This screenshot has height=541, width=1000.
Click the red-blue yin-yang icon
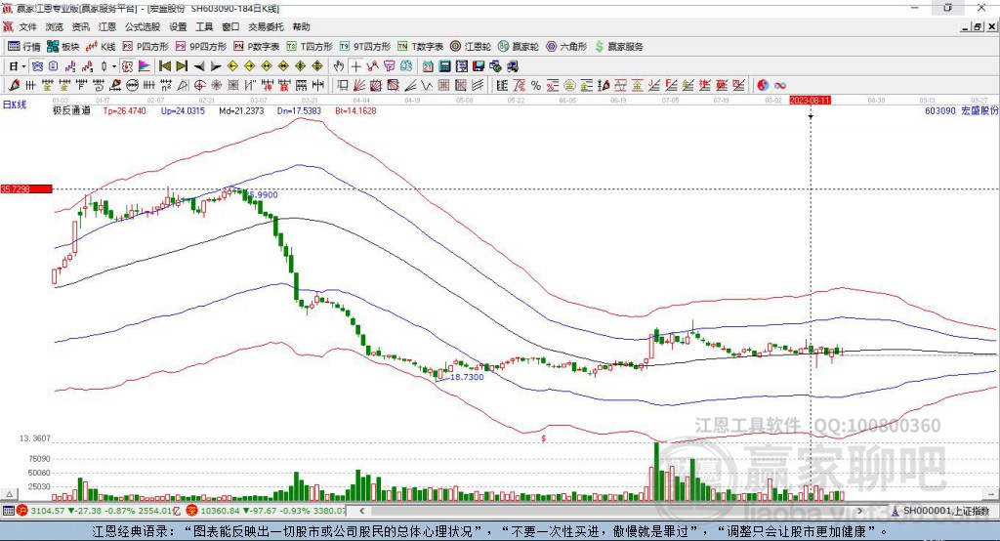(x=763, y=86)
